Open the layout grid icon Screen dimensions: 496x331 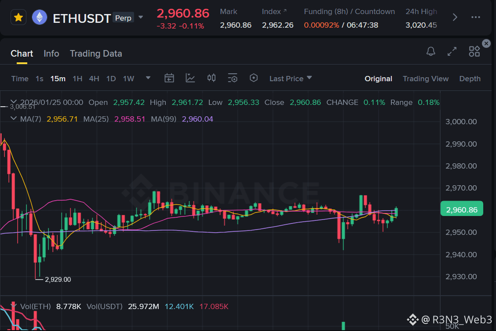pos(474,51)
